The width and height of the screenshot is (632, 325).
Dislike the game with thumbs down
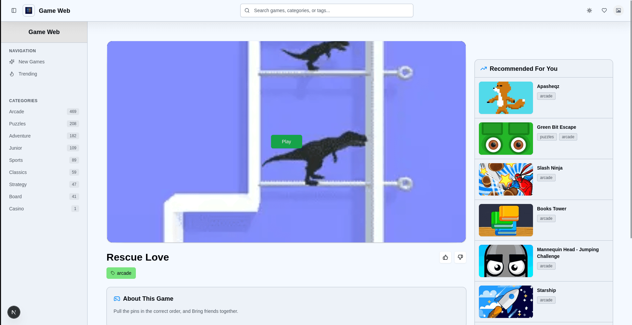[460, 257]
